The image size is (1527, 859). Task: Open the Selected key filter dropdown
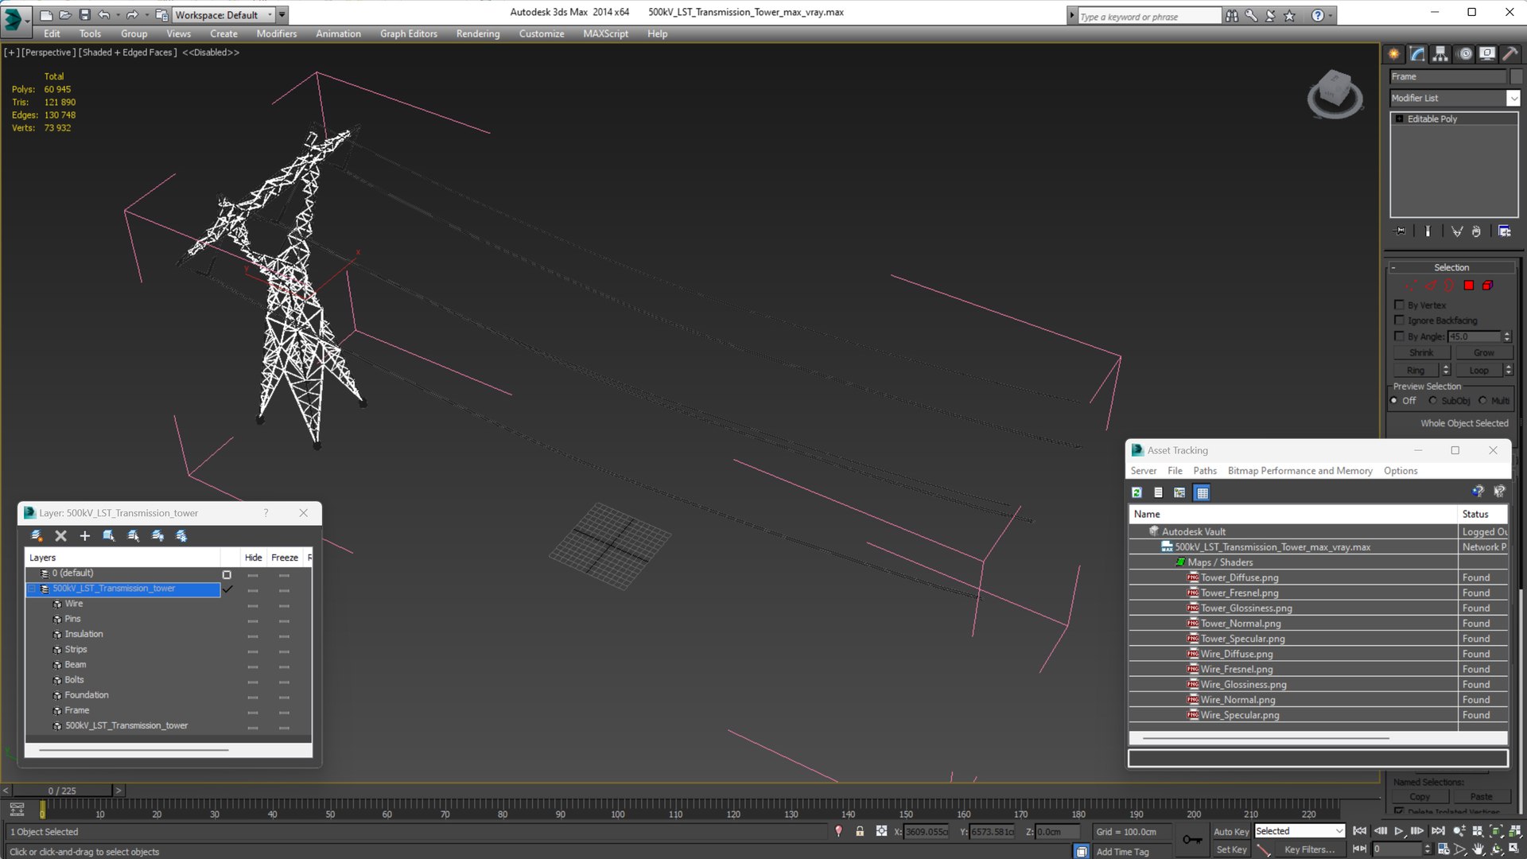click(1339, 831)
